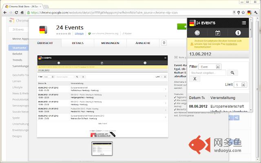Switch to the ÜBERSICHT tab
The width and height of the screenshot is (261, 163).
click(45, 43)
